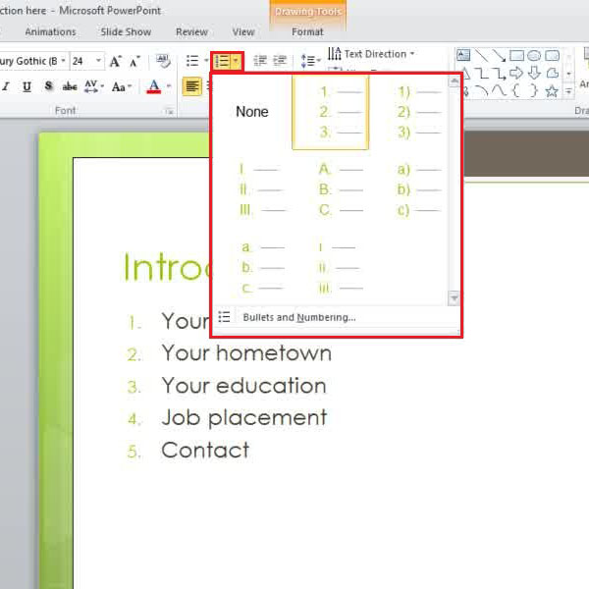Toggle italic formatting
The width and height of the screenshot is (589, 589).
[x=6, y=86]
